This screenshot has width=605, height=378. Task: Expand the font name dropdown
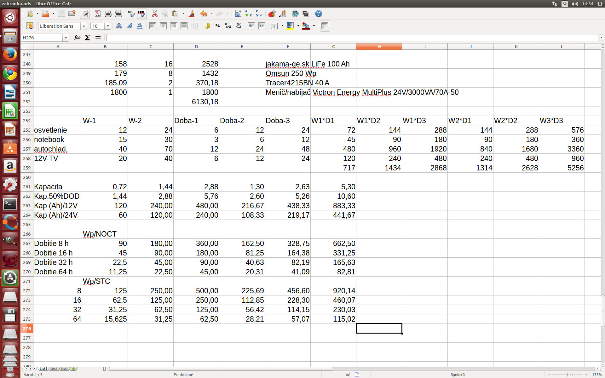(84, 26)
